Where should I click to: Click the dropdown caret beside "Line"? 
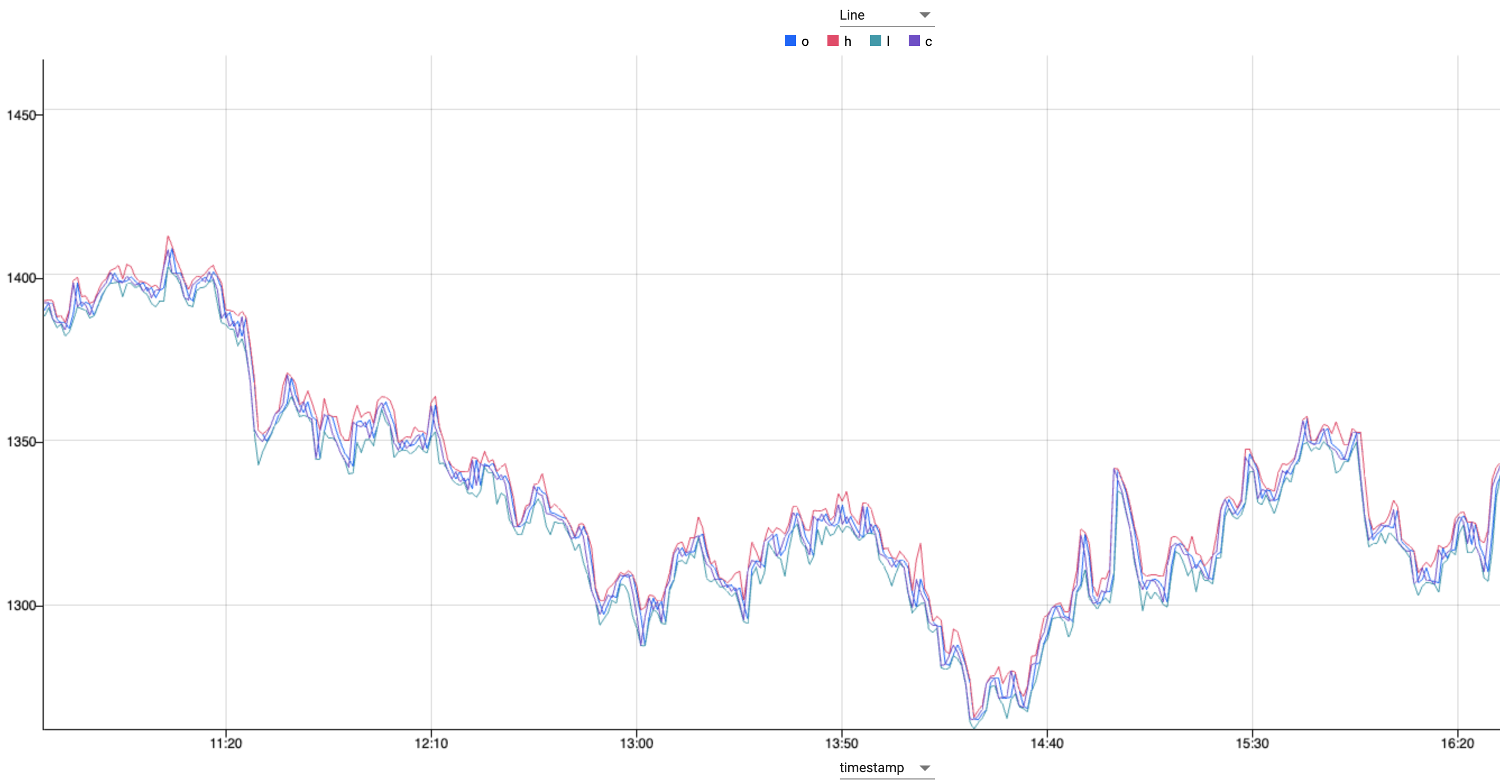(x=925, y=15)
